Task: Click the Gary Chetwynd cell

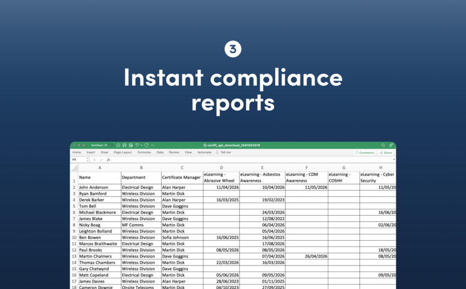Action: pos(100,269)
